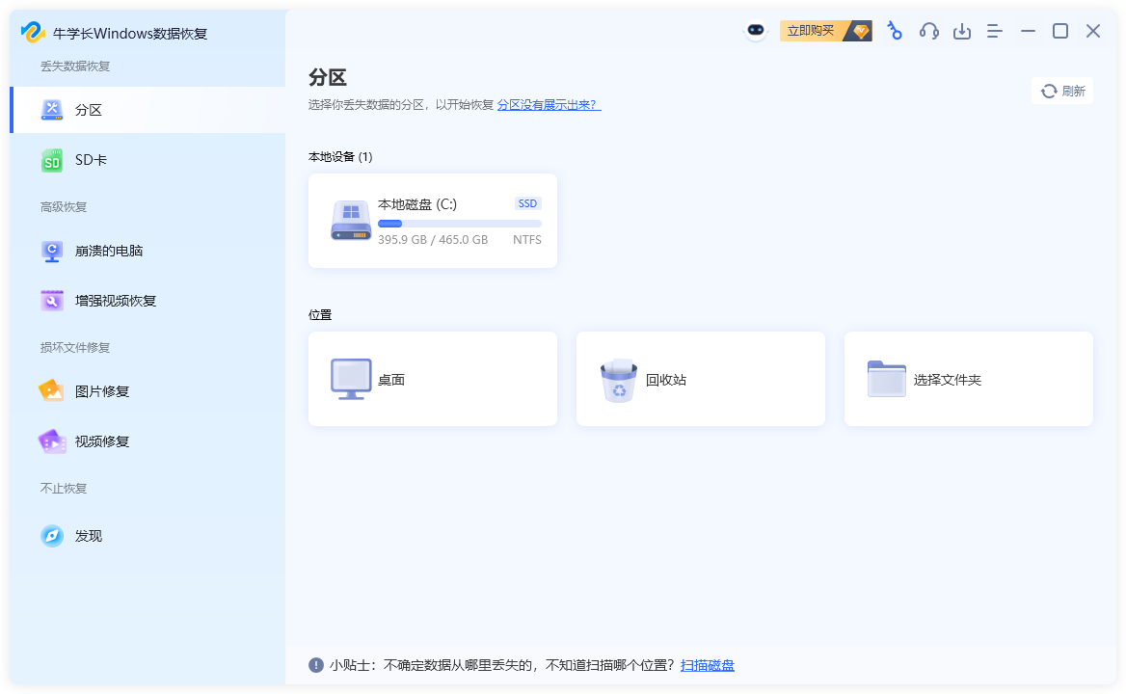Click the 高级恢复 sidebar heading

pos(64,206)
